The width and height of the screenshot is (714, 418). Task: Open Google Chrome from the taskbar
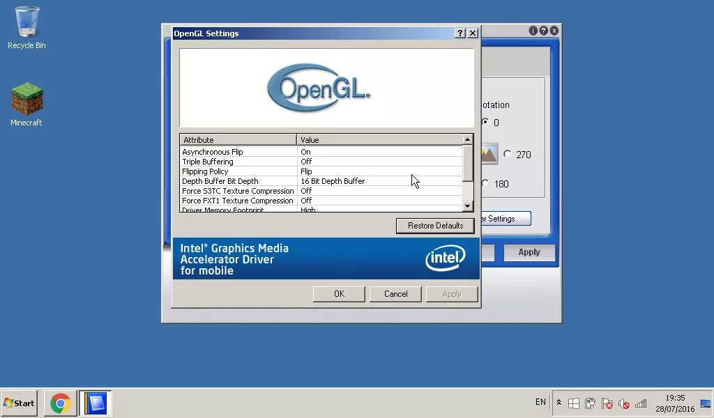pyautogui.click(x=61, y=403)
